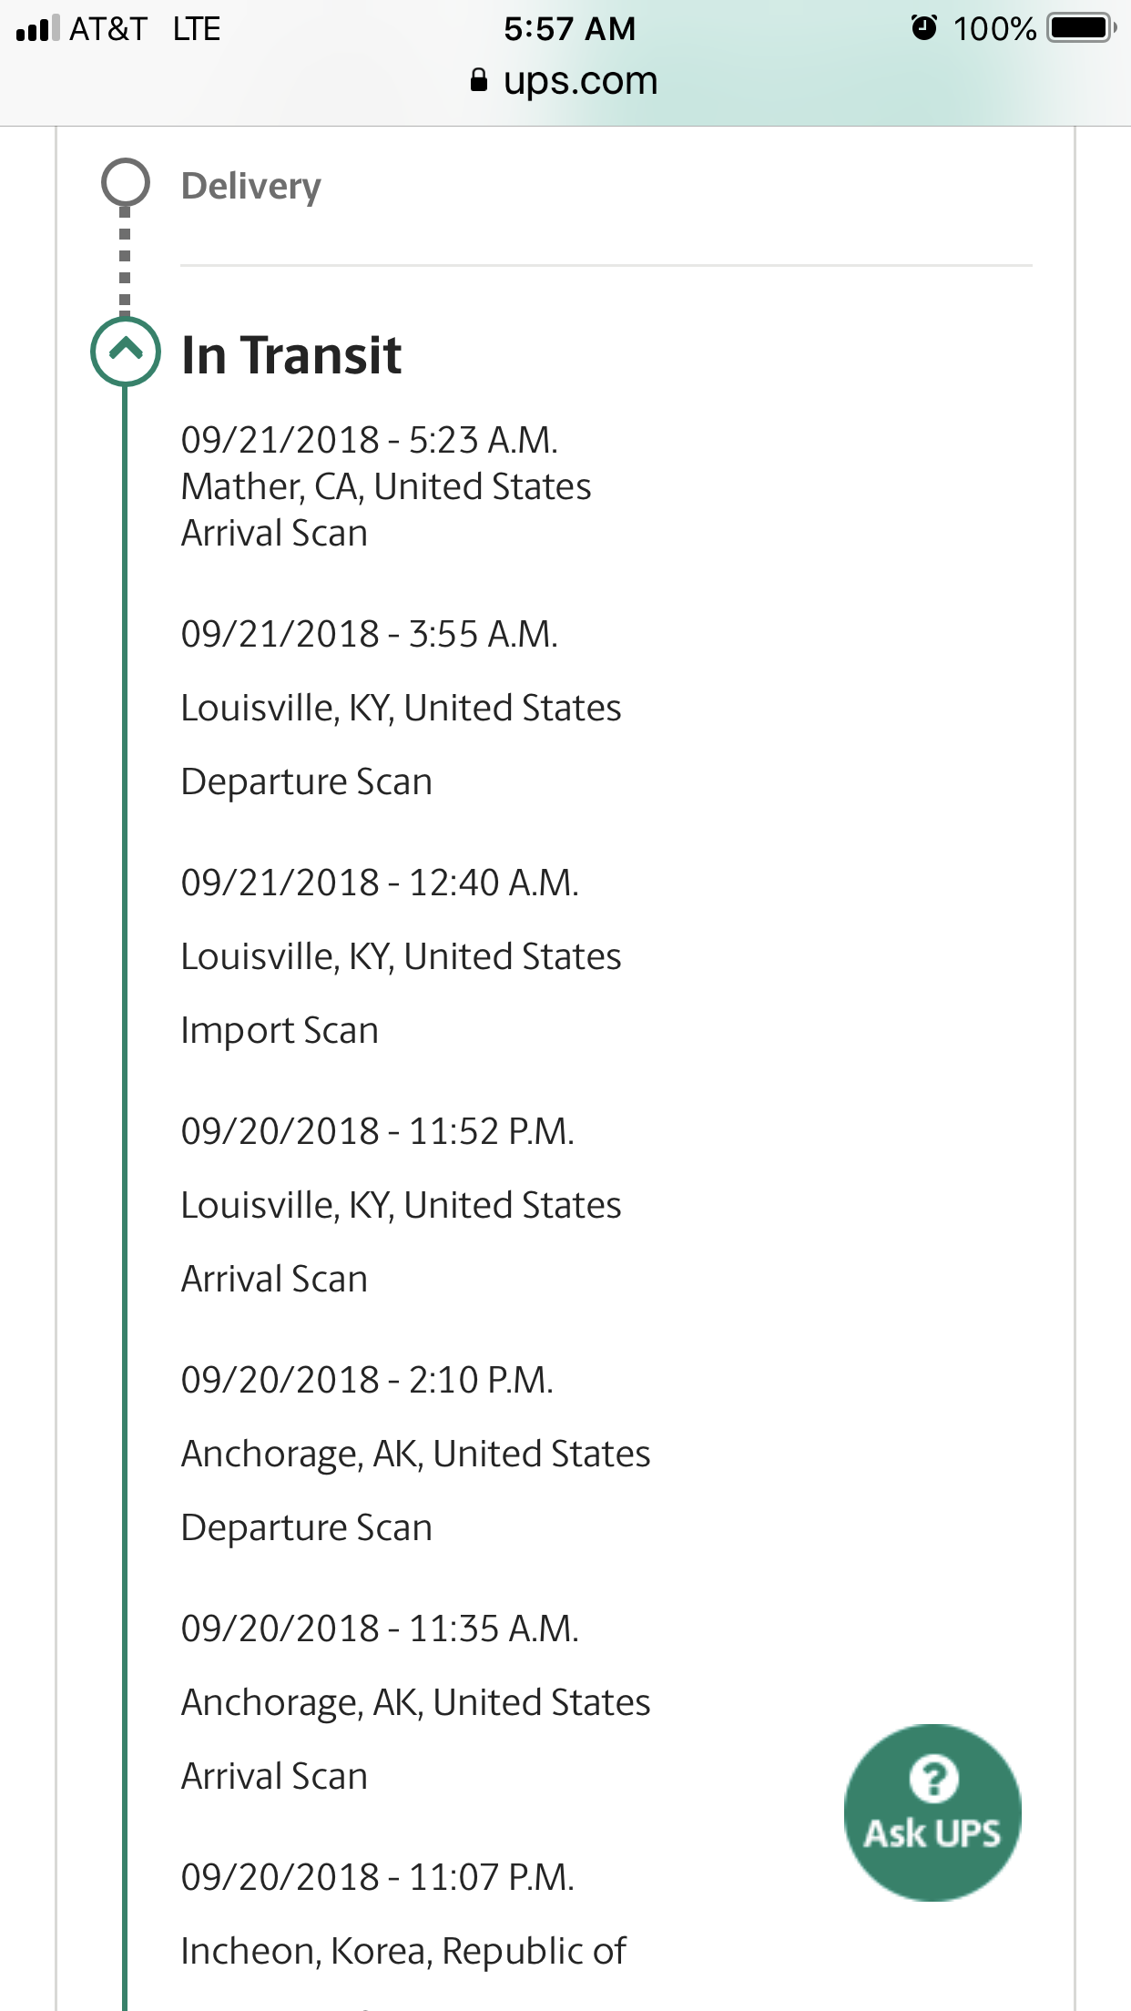
Task: Tap the 09/21/2018 3:55 A.M. timestamp
Action: (370, 634)
